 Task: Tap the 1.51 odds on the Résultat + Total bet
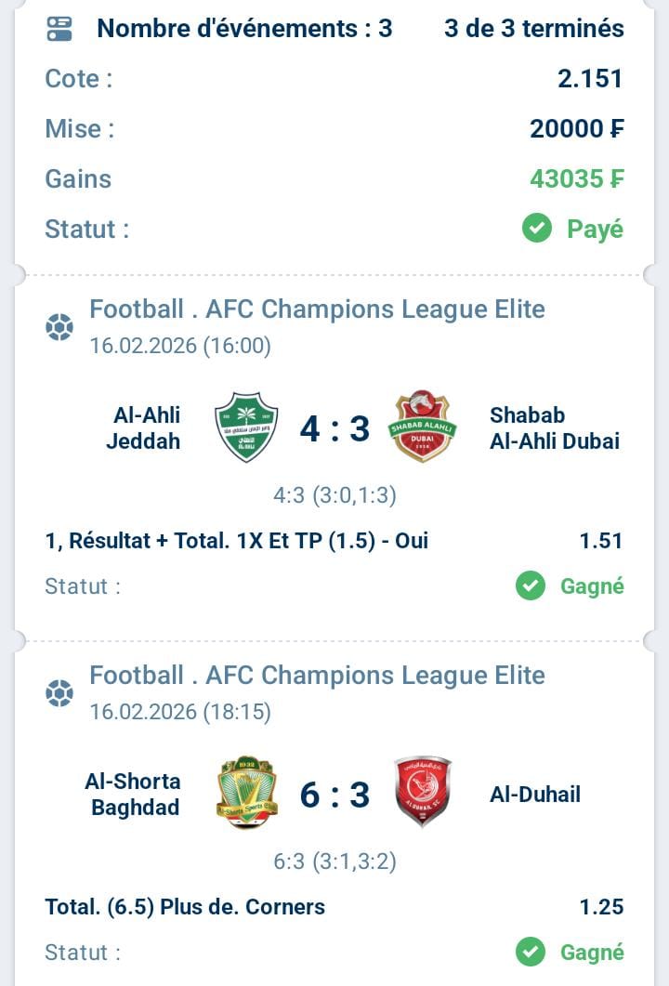pos(601,541)
